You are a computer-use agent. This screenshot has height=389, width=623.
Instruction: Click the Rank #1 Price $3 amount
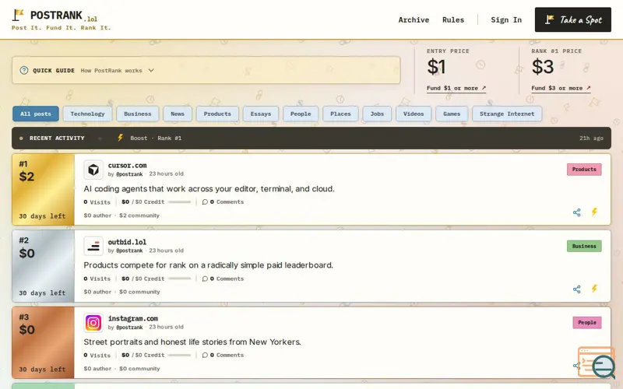[x=543, y=67]
